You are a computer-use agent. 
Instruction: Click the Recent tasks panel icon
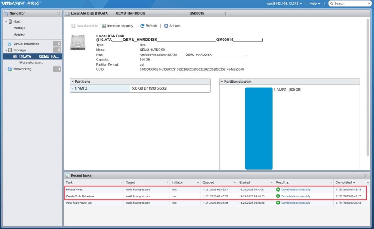pyautogui.click(x=68, y=175)
